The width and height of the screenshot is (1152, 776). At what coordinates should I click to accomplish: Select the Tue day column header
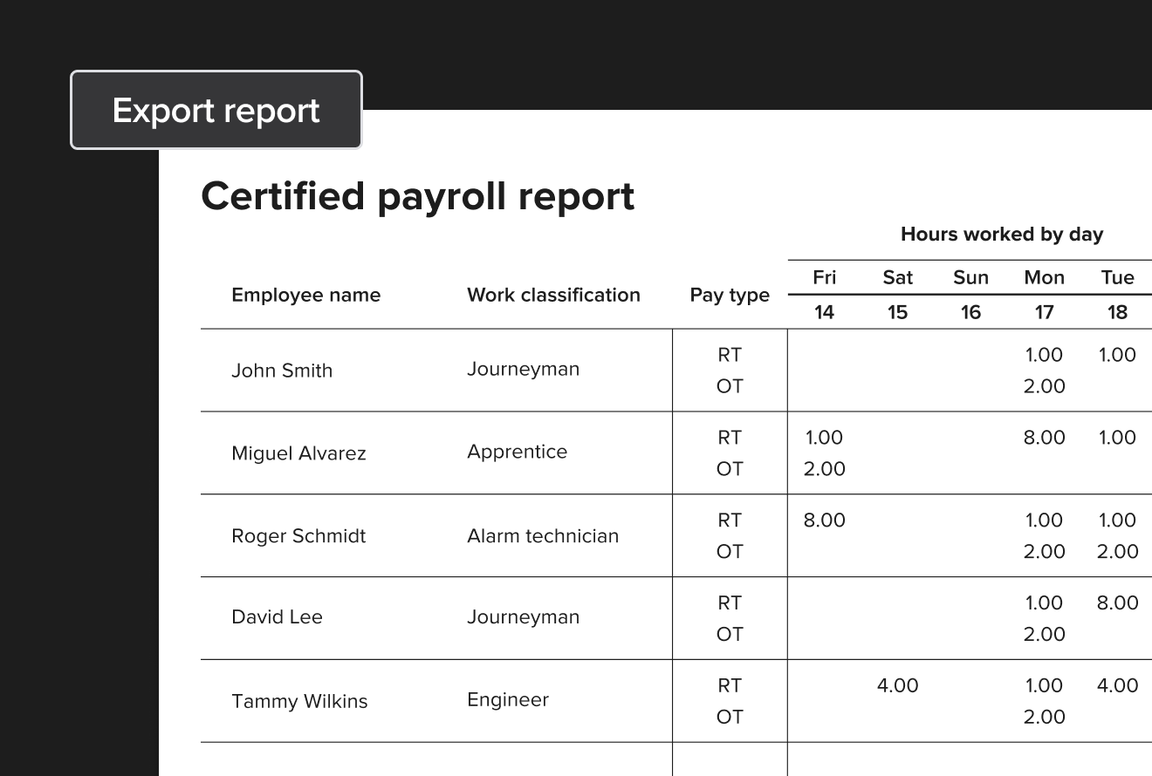pyautogui.click(x=1117, y=277)
